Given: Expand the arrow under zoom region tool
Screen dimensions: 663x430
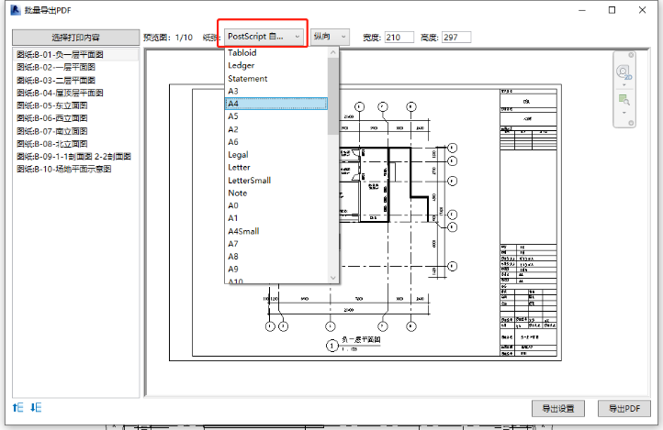Looking at the screenshot, I should click(x=624, y=112).
